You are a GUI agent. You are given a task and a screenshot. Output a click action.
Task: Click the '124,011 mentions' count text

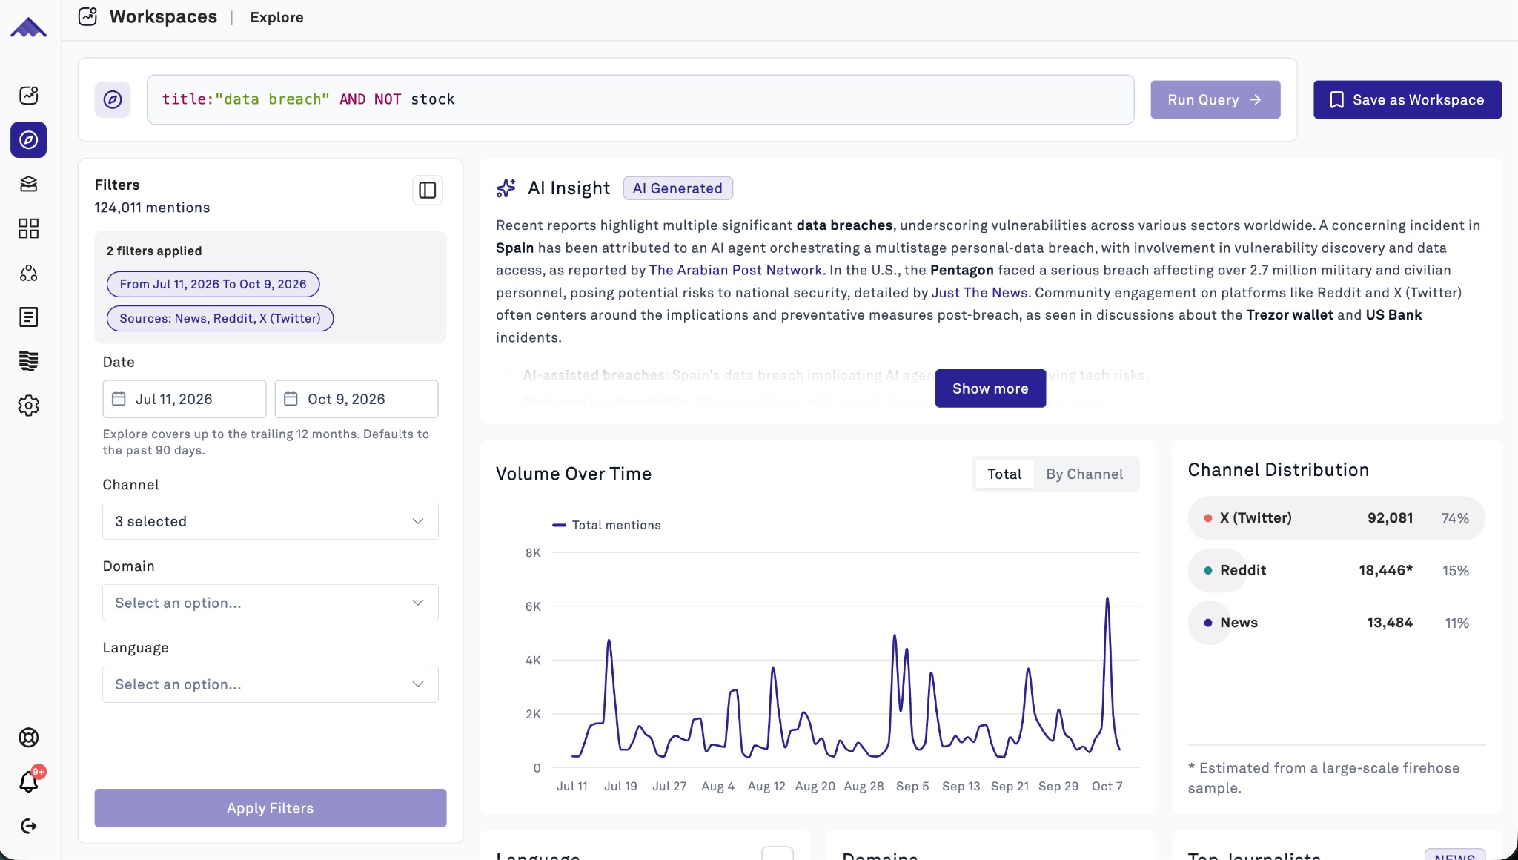152,208
